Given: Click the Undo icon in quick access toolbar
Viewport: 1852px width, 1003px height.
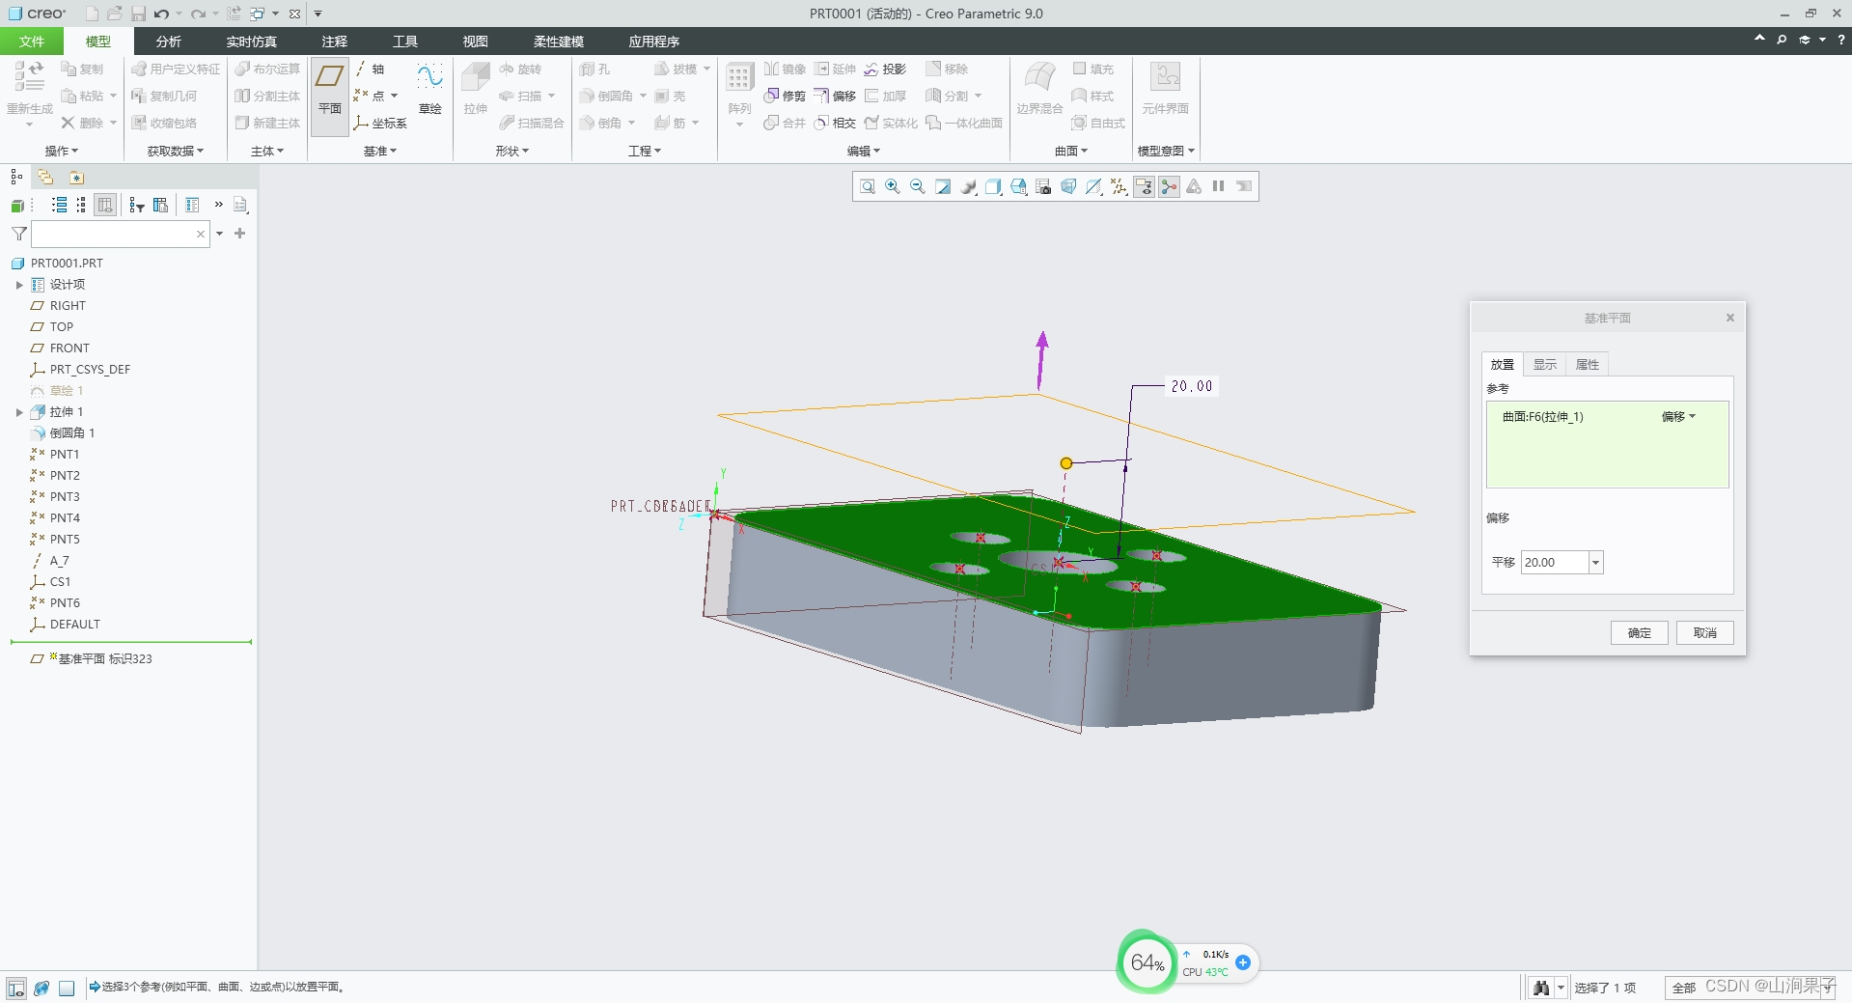Looking at the screenshot, I should click(161, 14).
